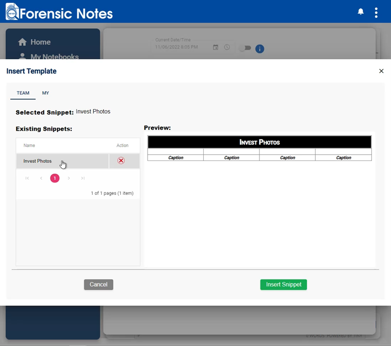The height and width of the screenshot is (346, 391).
Task: Open the calendar date picker
Action: point(216,47)
